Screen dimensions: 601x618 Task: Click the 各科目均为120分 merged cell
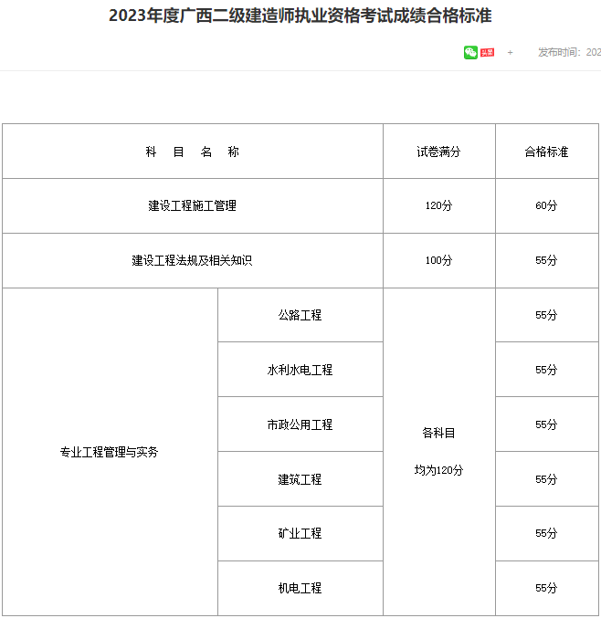click(x=439, y=452)
